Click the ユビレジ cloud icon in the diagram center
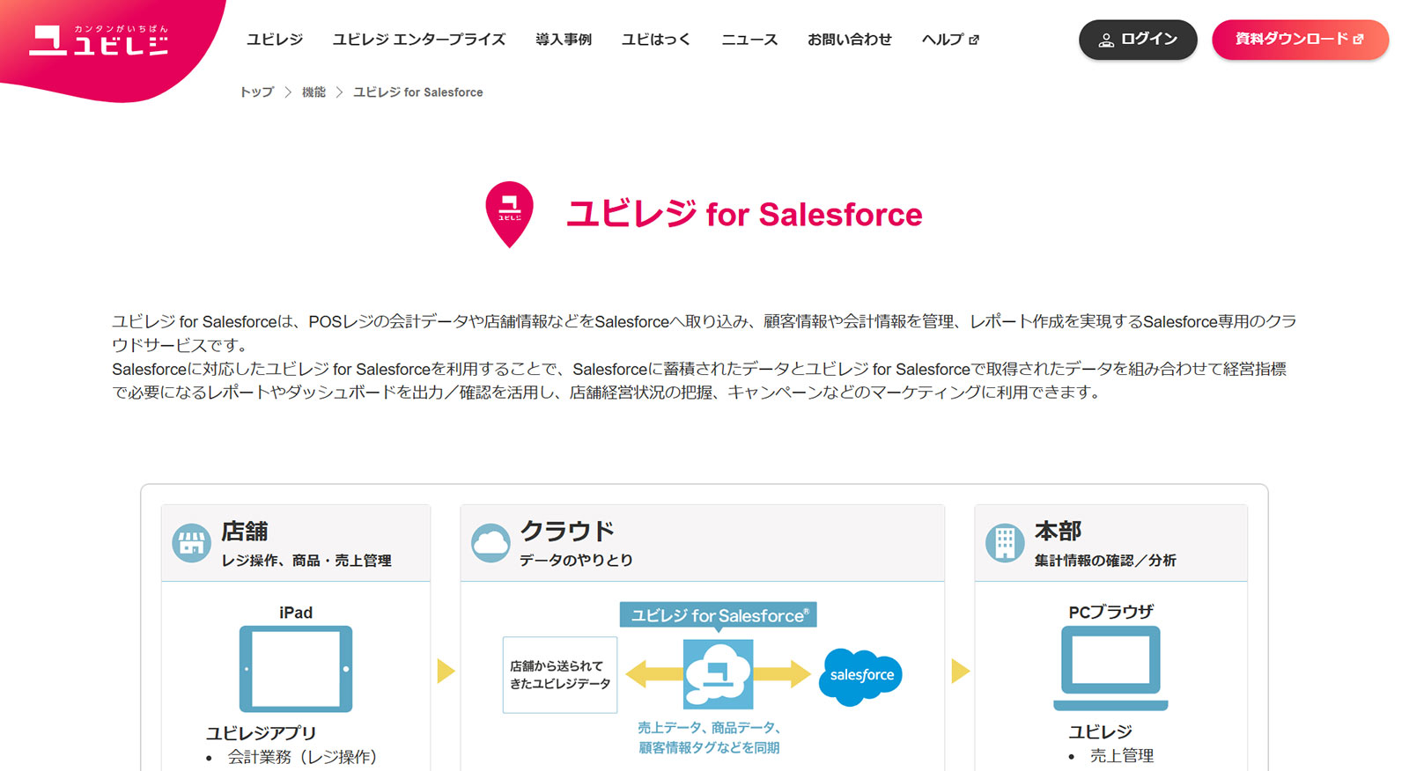 [719, 674]
